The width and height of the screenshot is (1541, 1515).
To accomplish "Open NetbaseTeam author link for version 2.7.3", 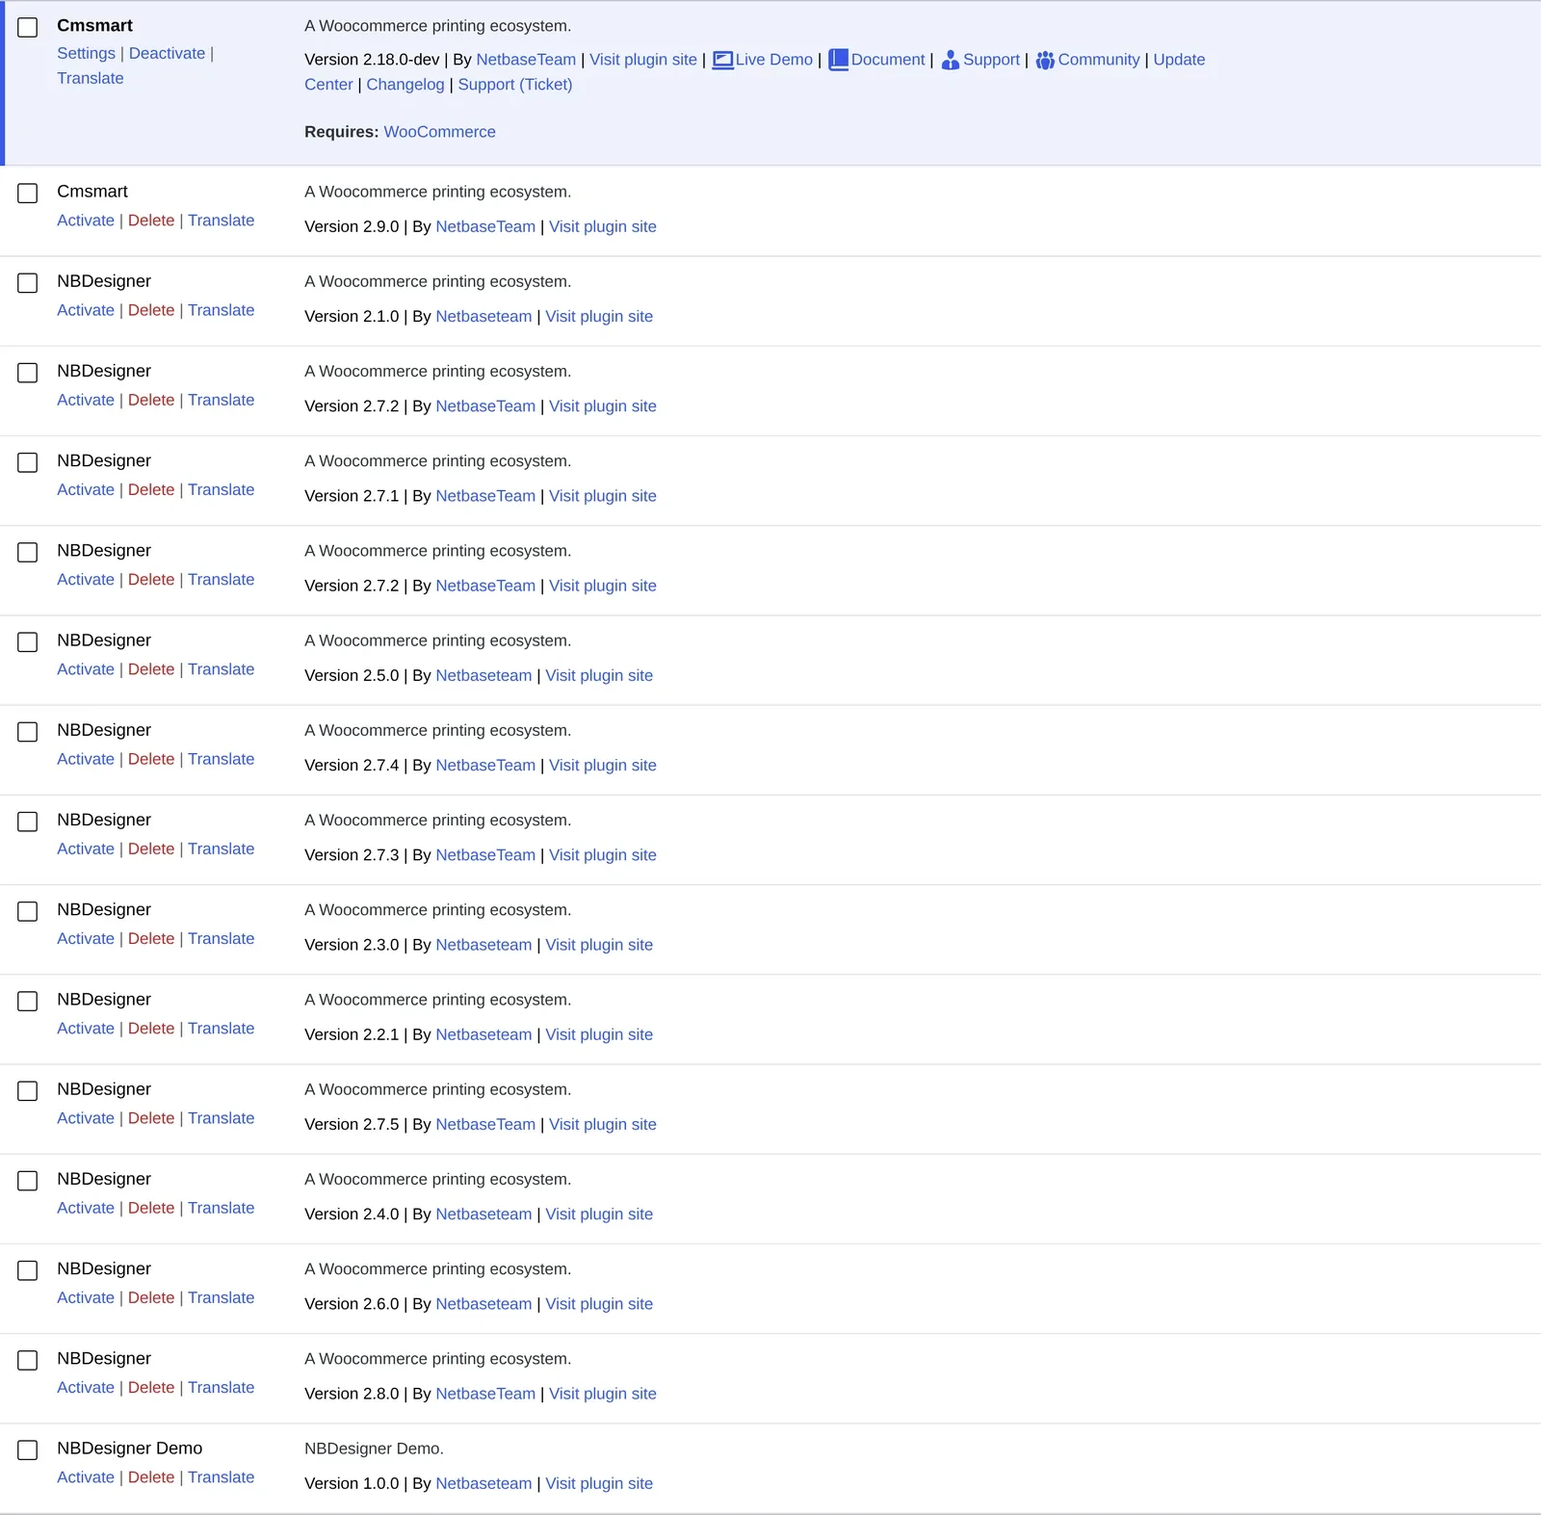I will [x=485, y=855].
